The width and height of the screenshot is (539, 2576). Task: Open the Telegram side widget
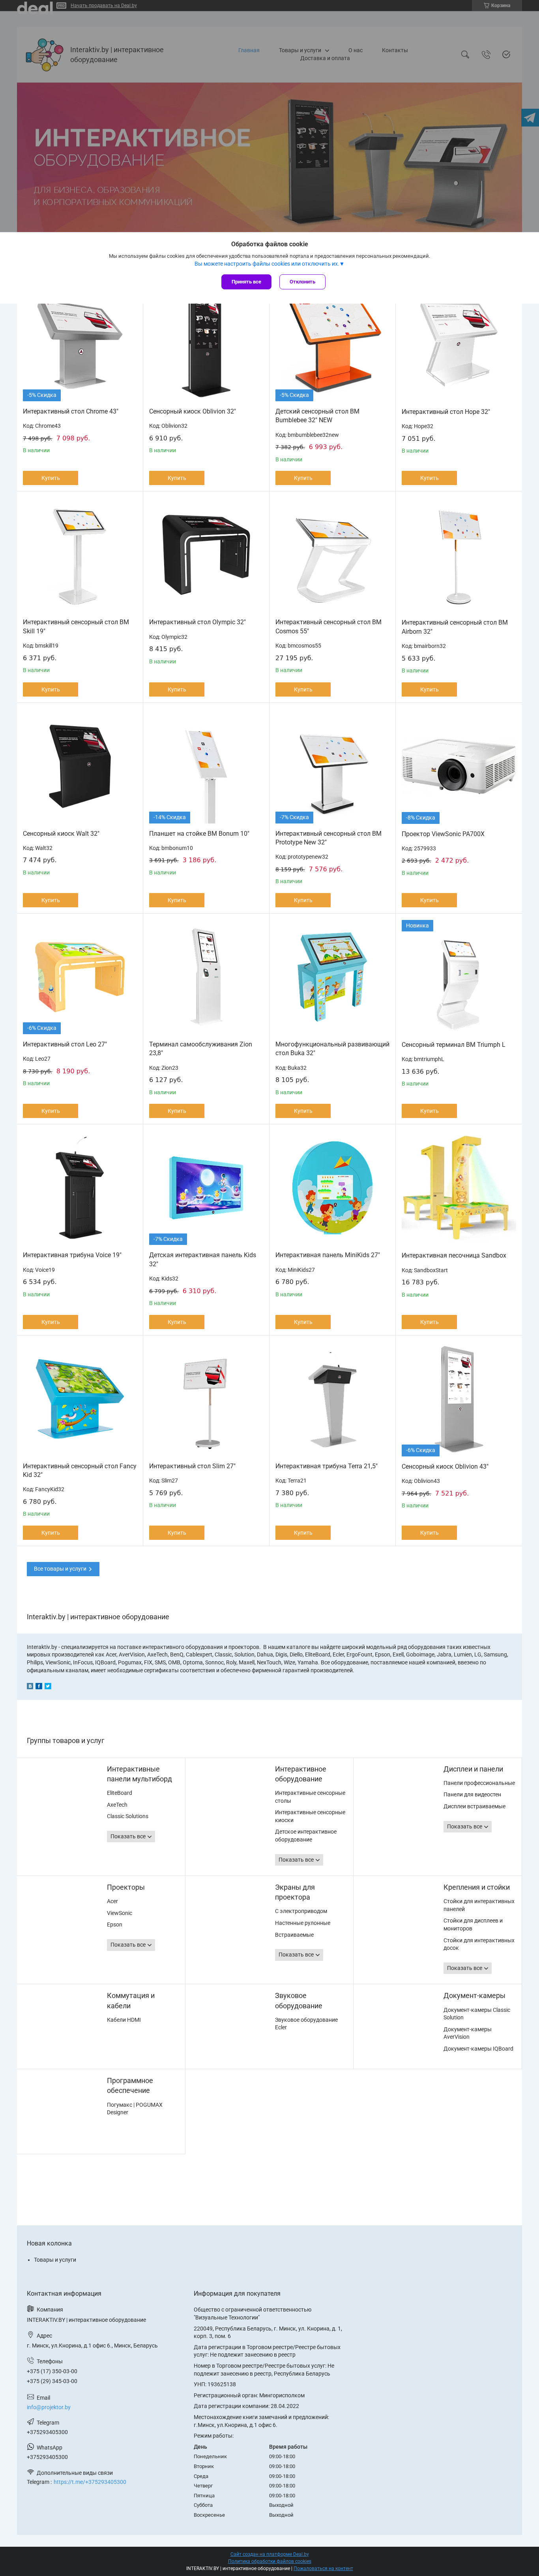pyautogui.click(x=530, y=118)
